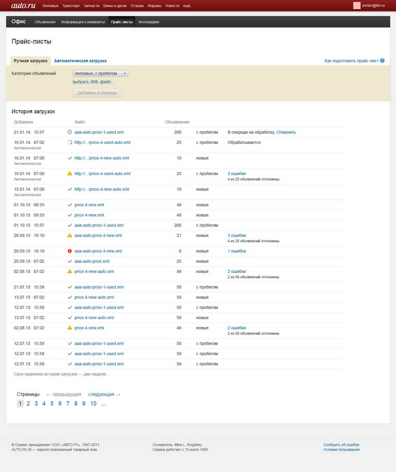The image size is (396, 472).
Task: Click the clock icon for queued upload
Action: (x=70, y=132)
